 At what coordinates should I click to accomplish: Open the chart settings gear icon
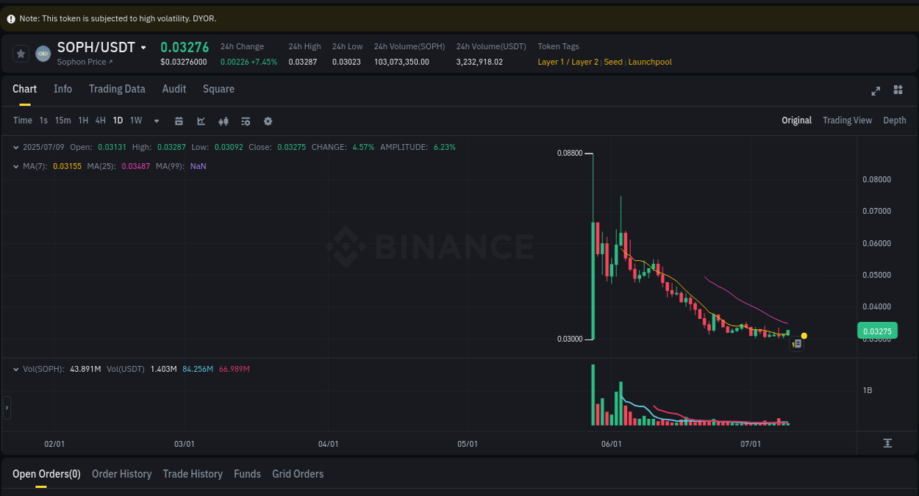click(268, 121)
